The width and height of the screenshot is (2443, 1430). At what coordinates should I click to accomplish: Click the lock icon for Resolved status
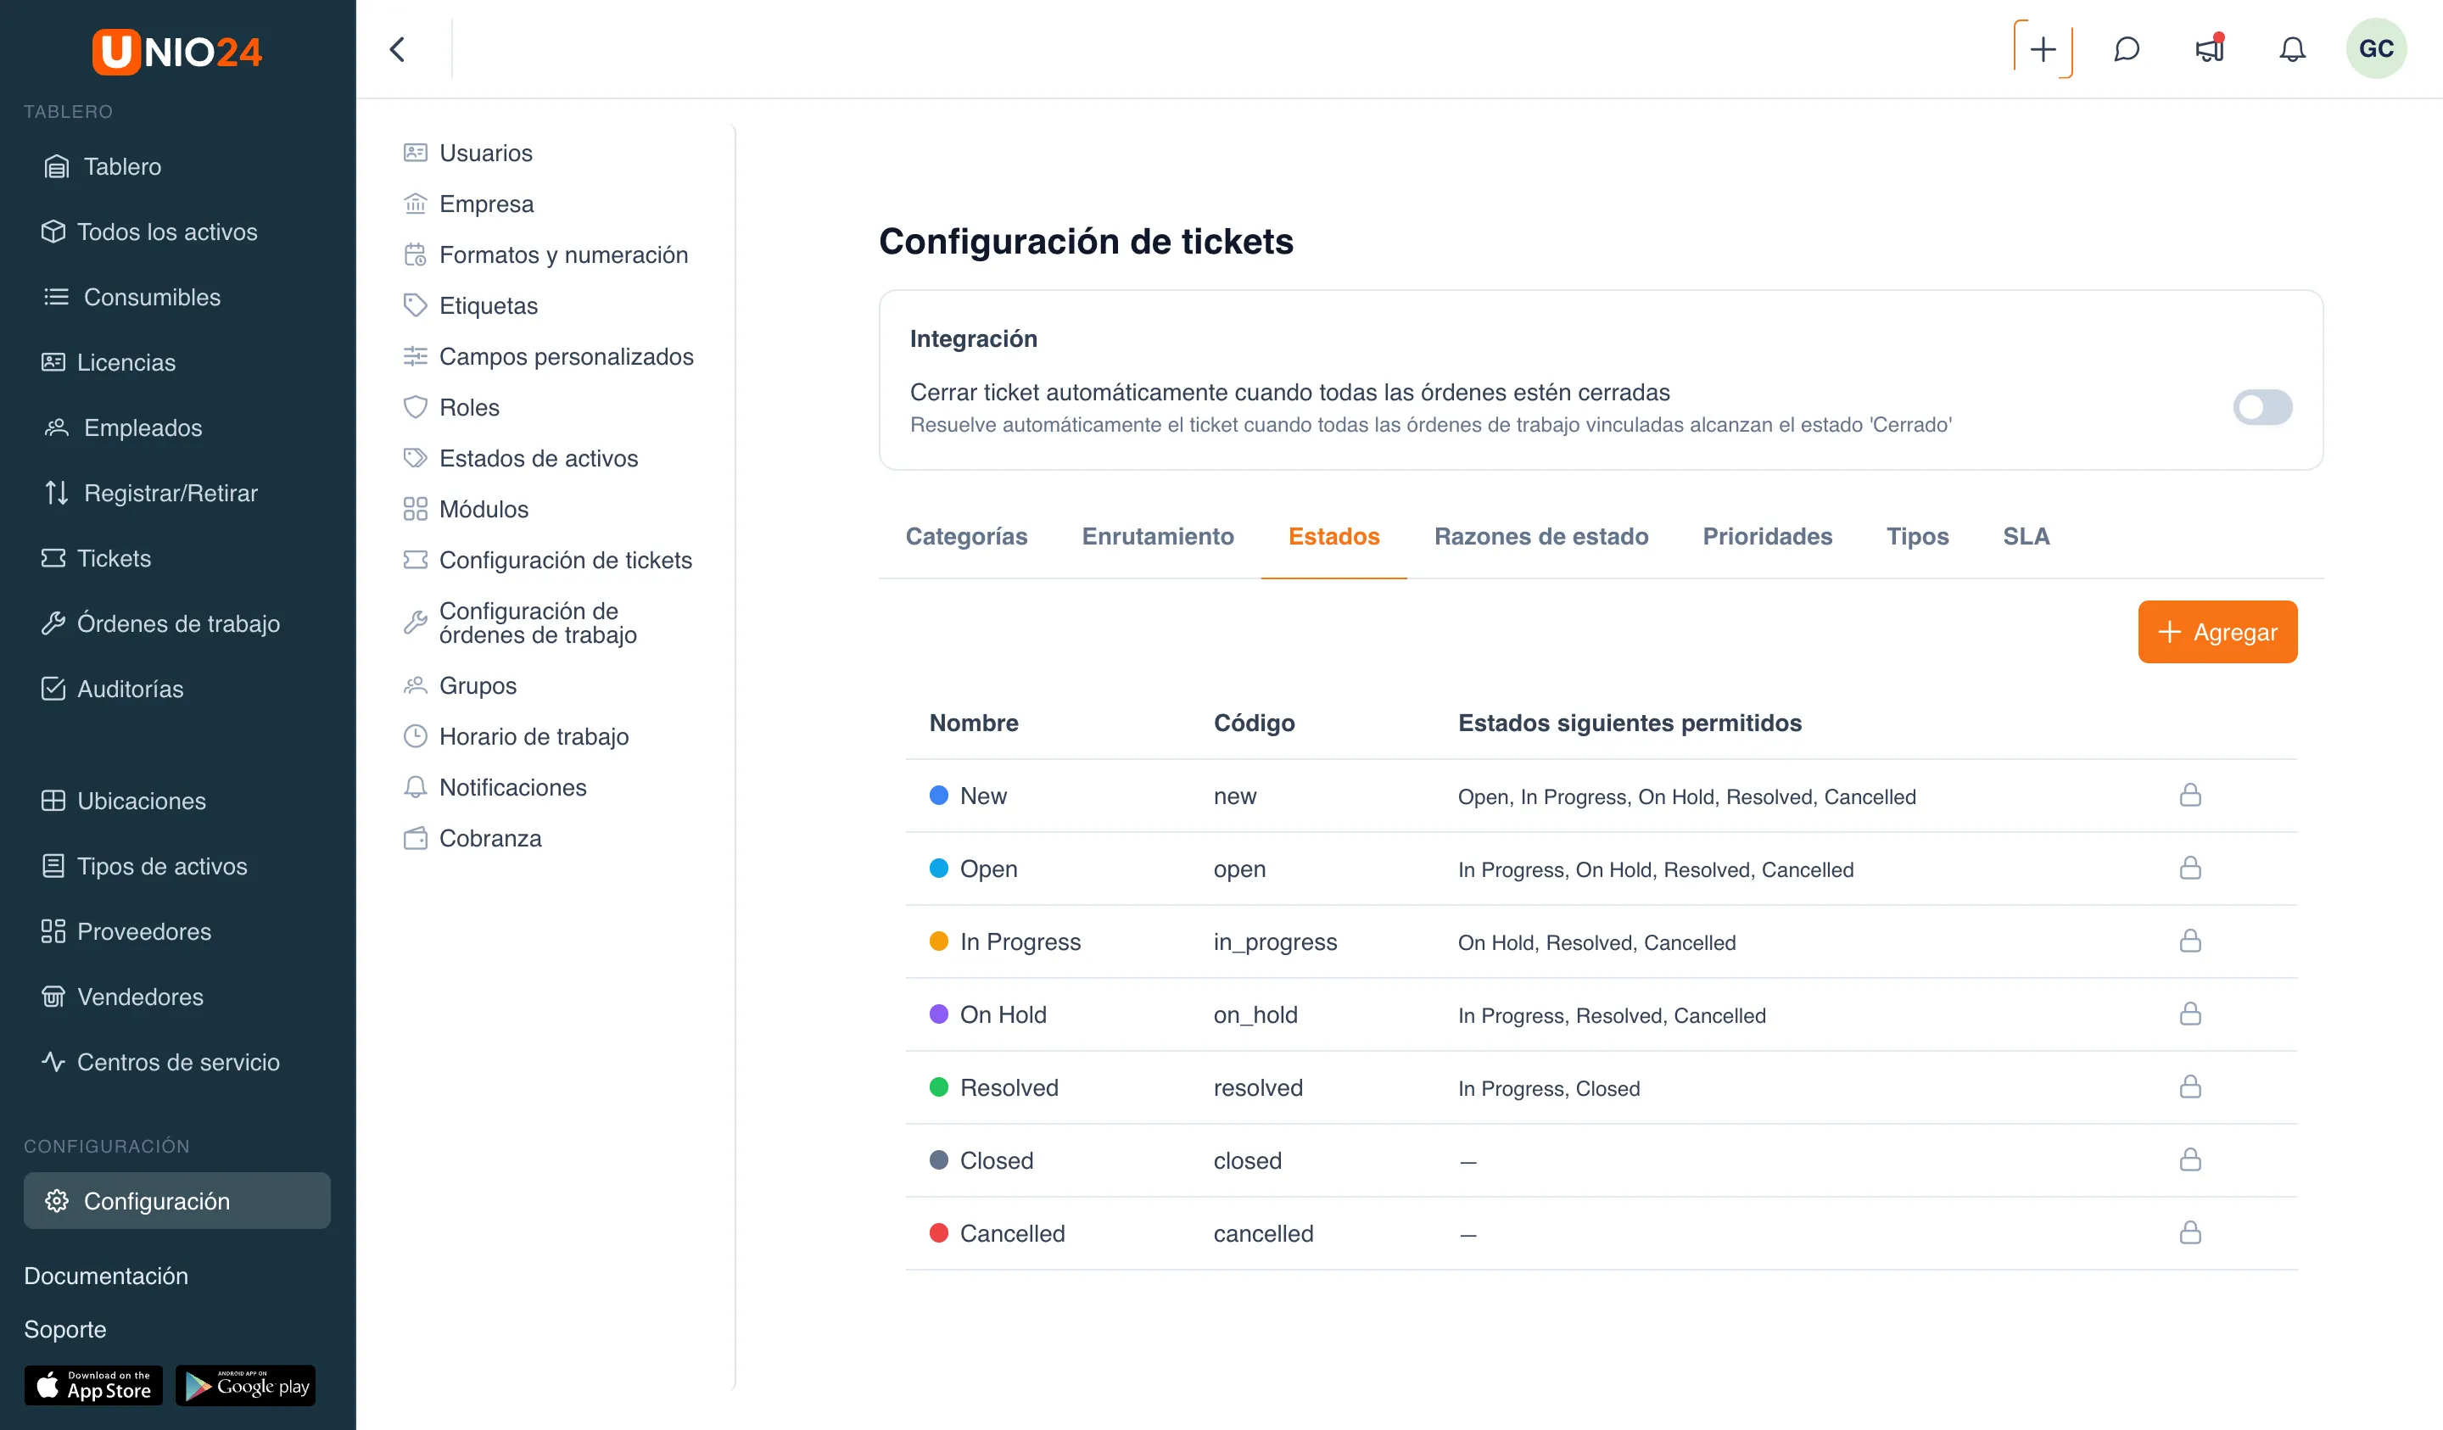click(2190, 1086)
